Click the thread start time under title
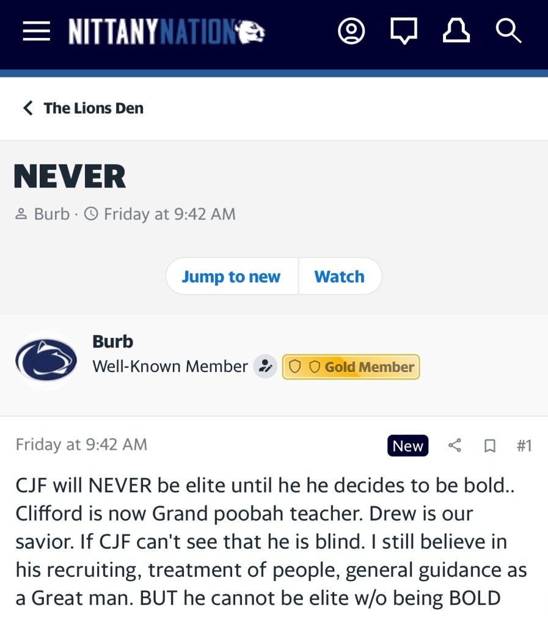The height and width of the screenshot is (625, 548). point(169,214)
